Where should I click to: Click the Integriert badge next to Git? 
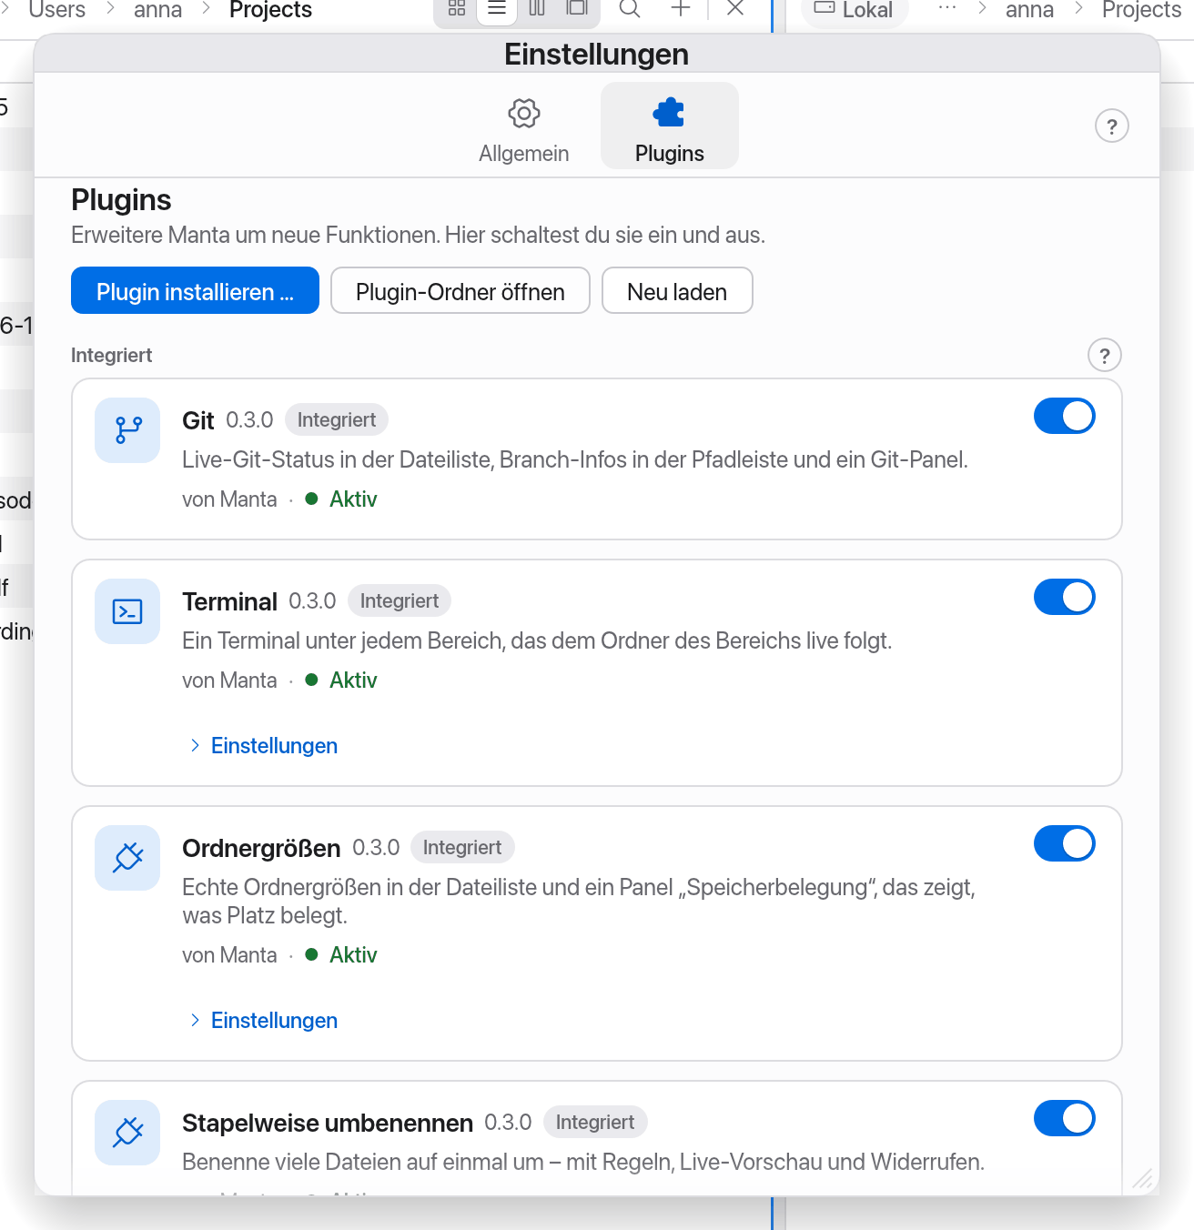[337, 419]
